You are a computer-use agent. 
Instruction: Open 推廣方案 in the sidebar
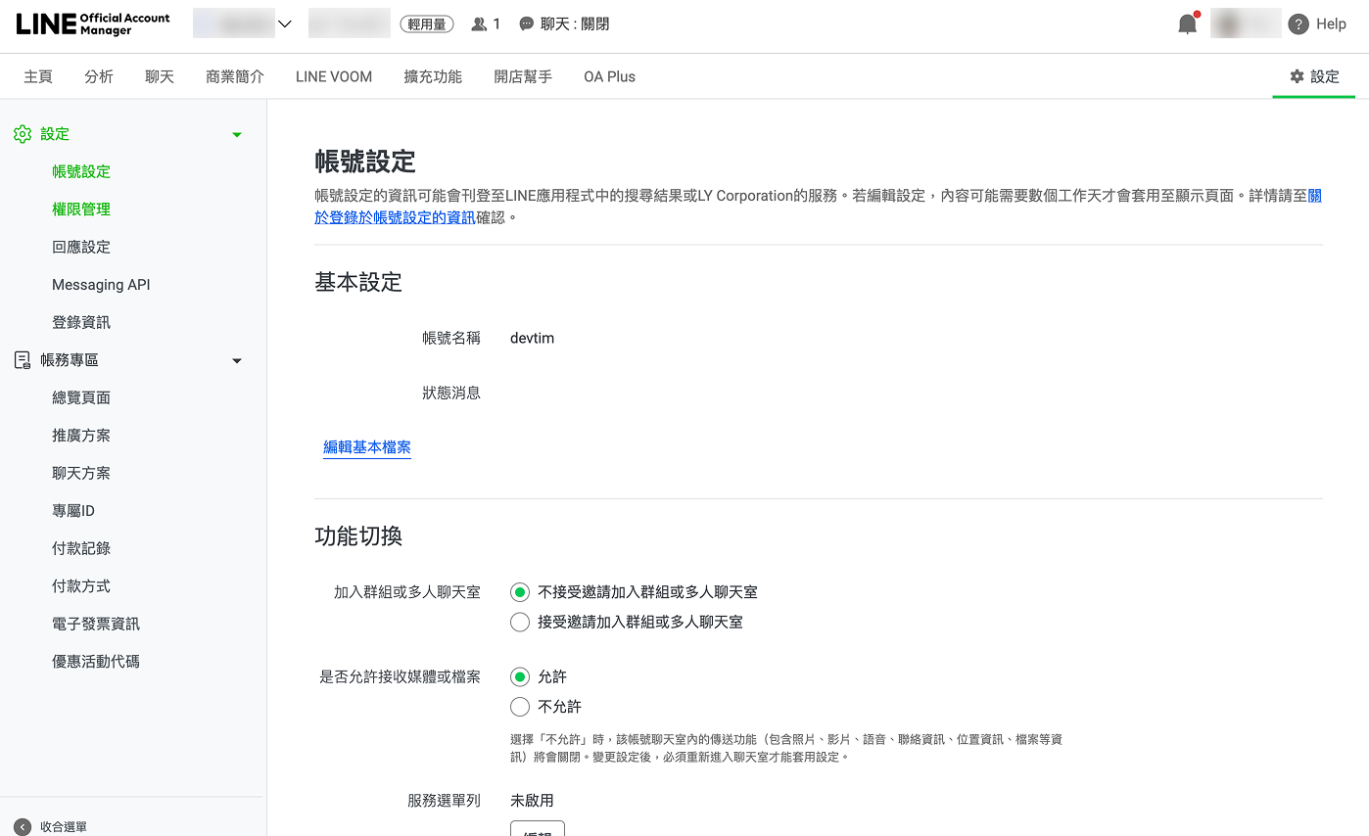click(81, 436)
